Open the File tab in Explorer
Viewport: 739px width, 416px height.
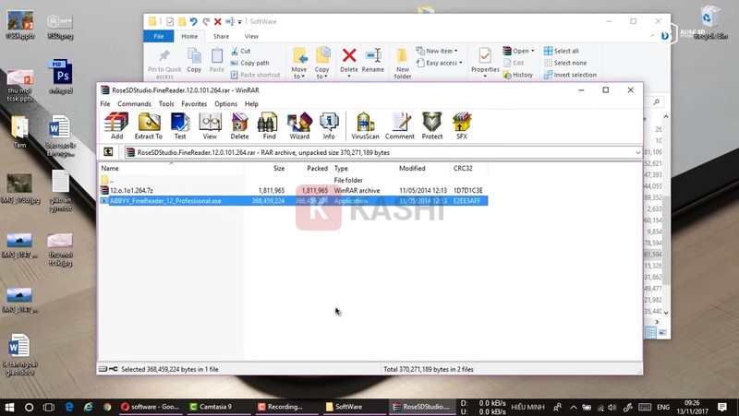tap(159, 36)
